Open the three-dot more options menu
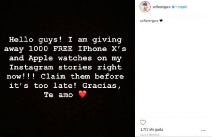The image size is (212, 137). pyautogui.click(x=203, y=130)
